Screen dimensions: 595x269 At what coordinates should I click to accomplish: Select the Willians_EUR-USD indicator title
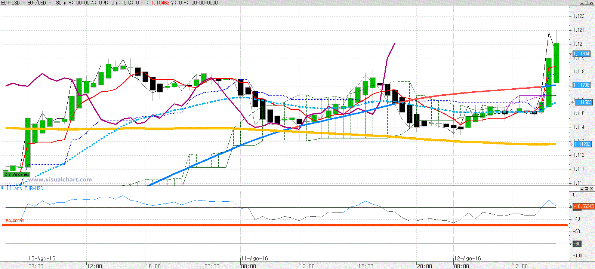tap(22, 188)
